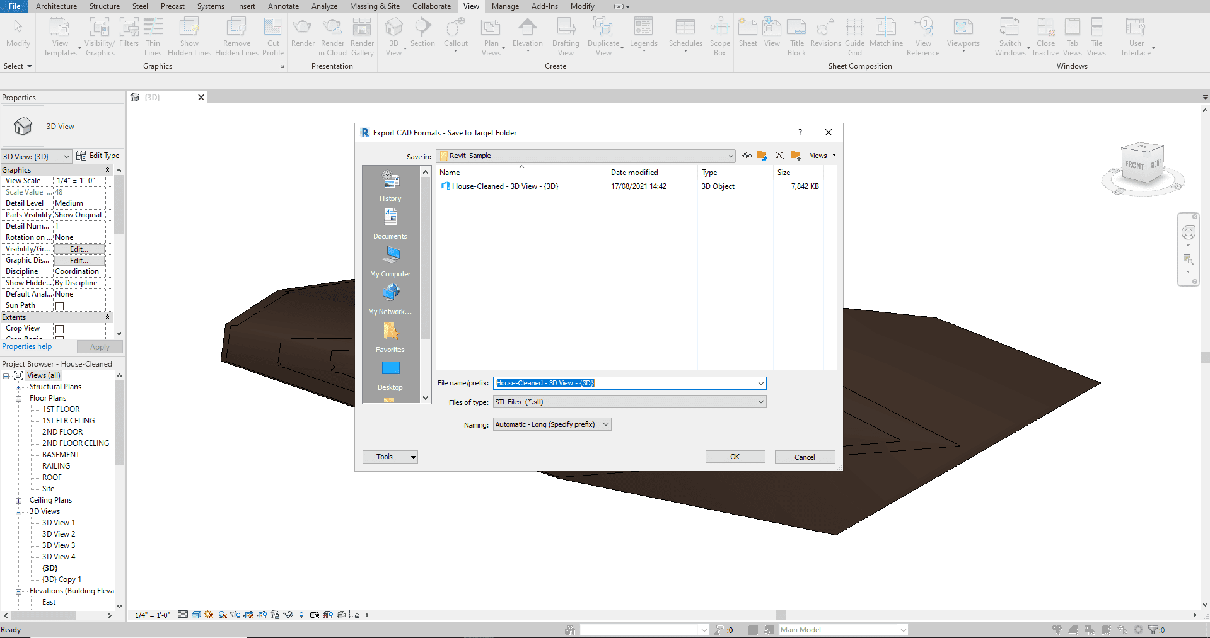Screen dimensions: 1210x638
Task: Expand the Naming dropdown
Action: point(552,424)
